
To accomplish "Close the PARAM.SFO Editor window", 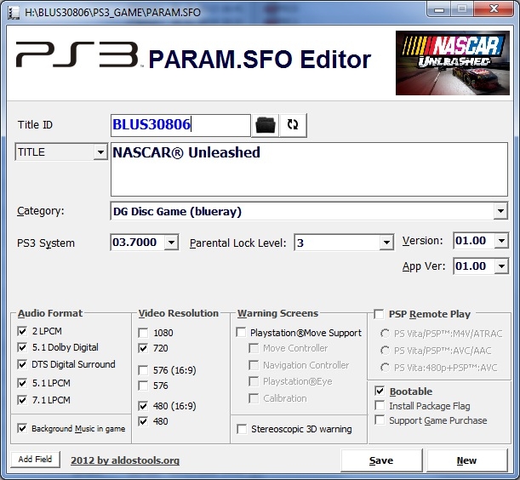I will click(494, 9).
